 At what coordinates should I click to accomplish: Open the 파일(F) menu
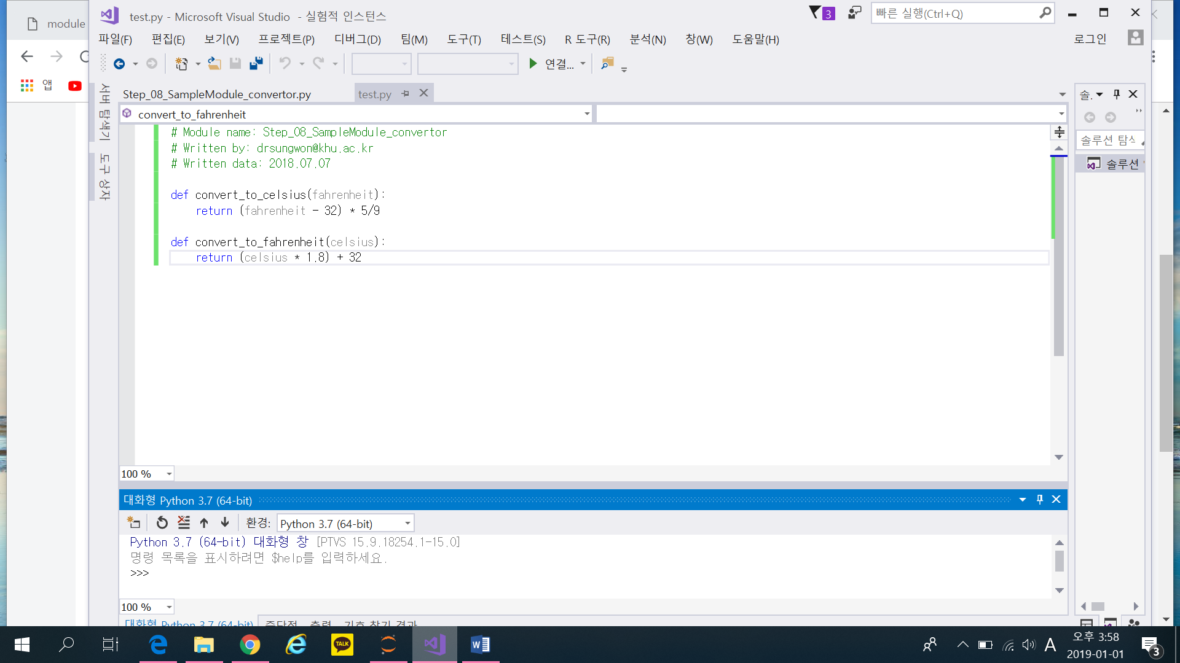[x=116, y=39]
